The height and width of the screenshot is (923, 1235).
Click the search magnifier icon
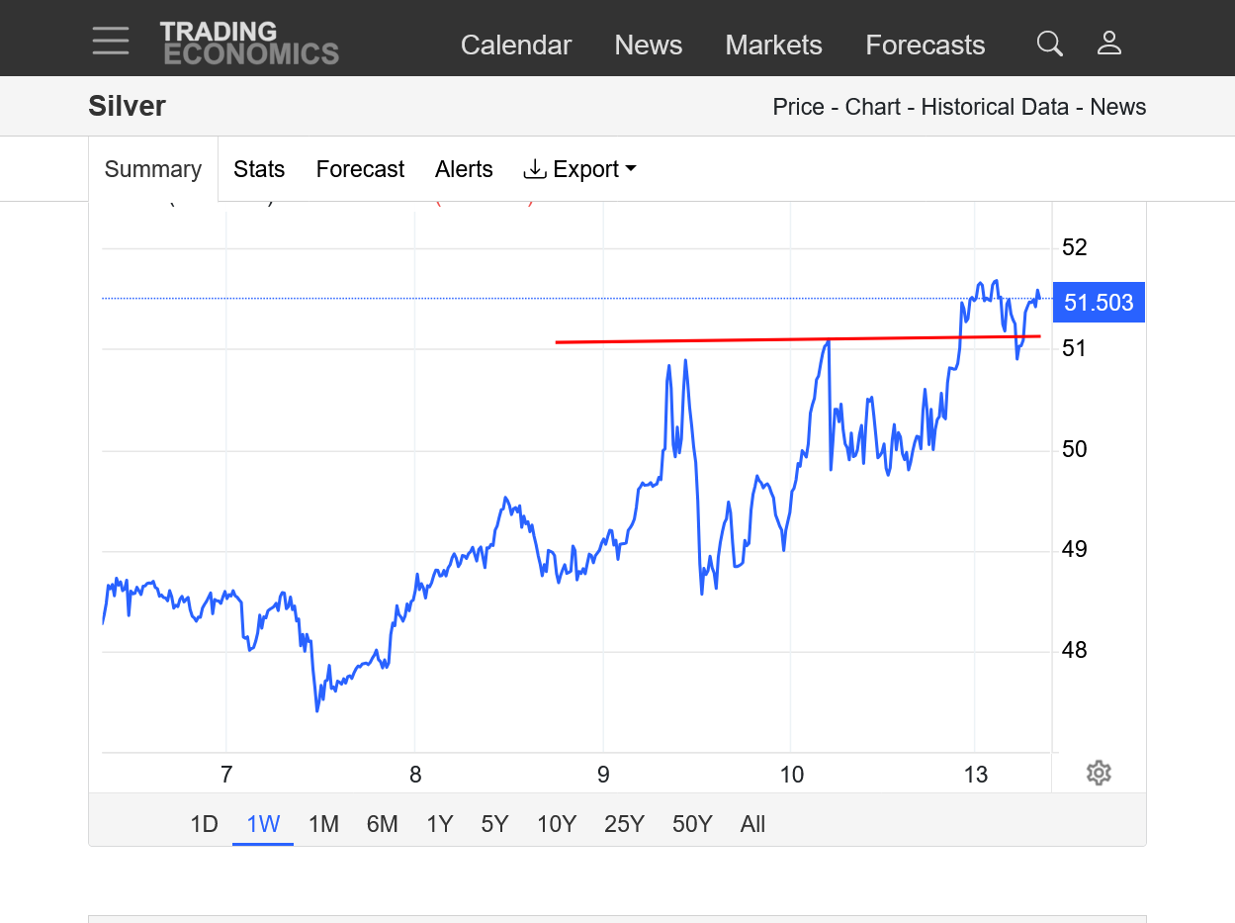tap(1049, 44)
